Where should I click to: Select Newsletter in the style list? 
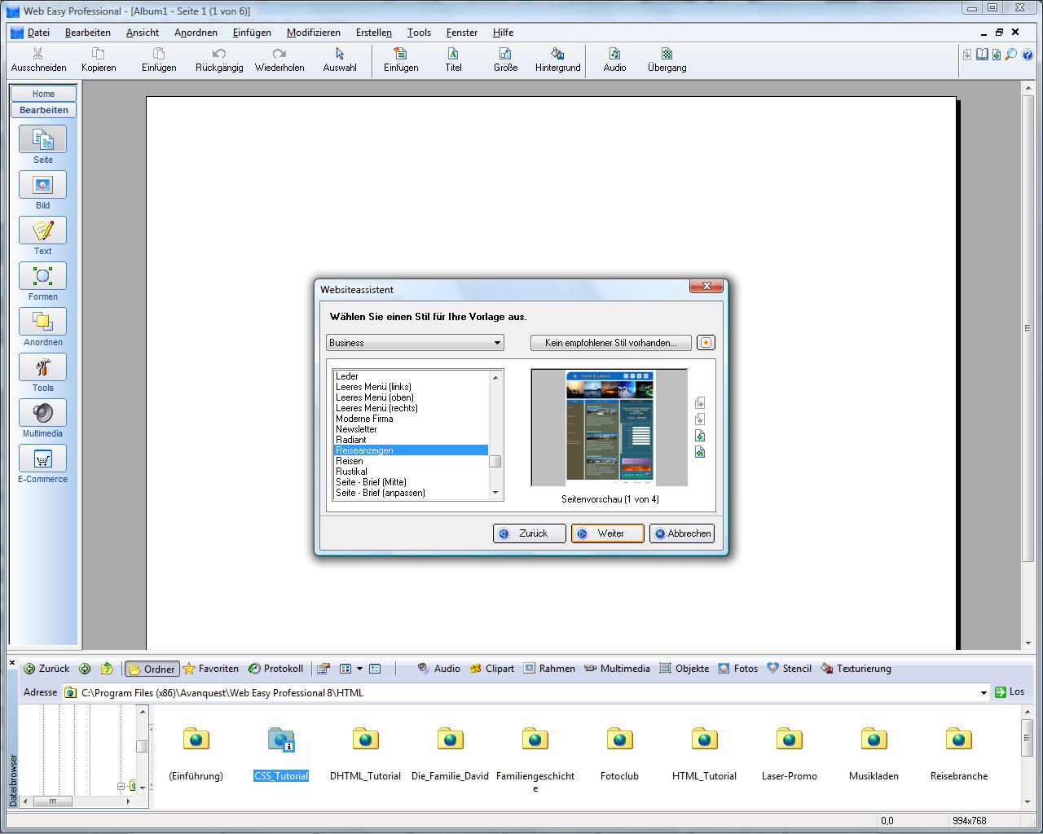pos(356,429)
